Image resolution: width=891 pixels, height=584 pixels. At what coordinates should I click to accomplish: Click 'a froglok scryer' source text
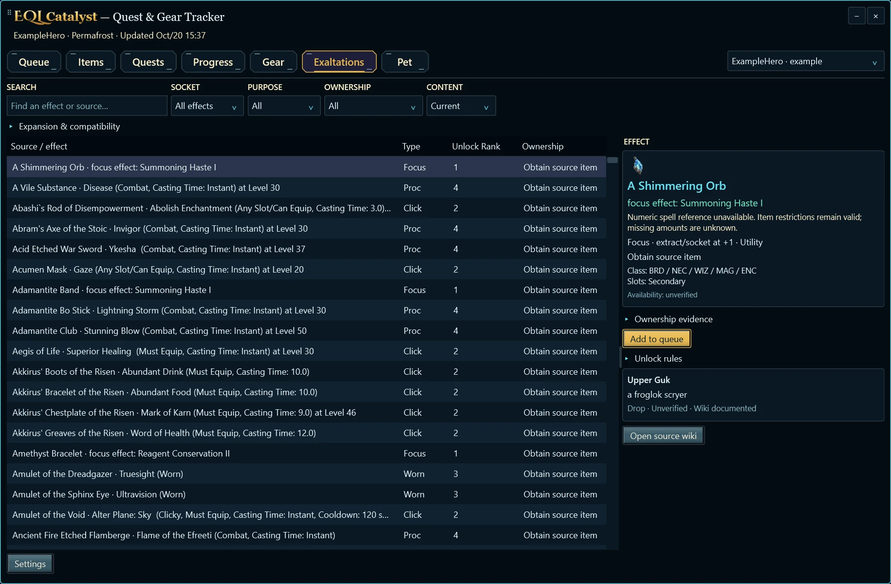(x=657, y=395)
